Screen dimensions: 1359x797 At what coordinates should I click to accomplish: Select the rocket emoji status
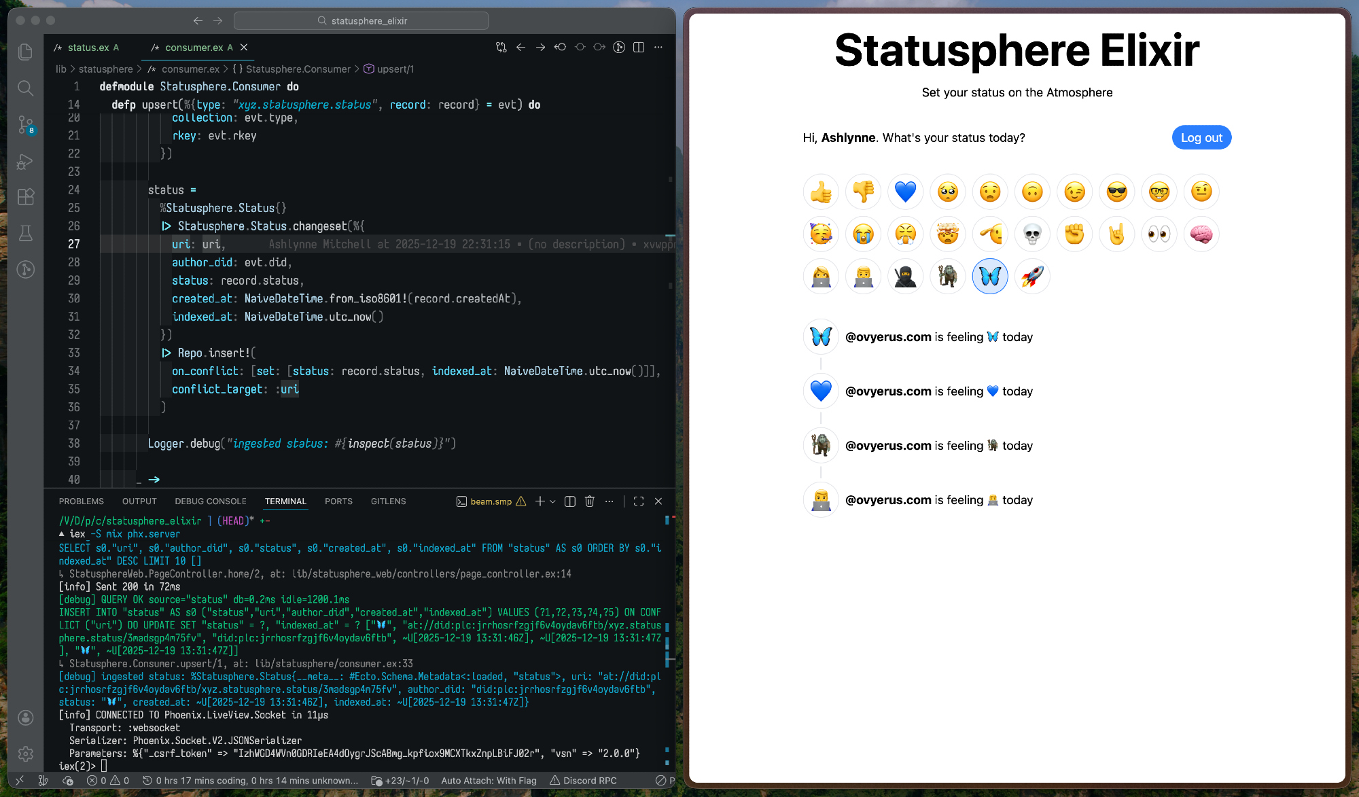pyautogui.click(x=1031, y=277)
